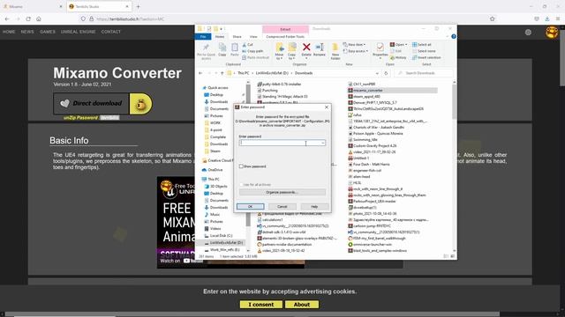Open the Enter password combo box dropdown

tap(323, 143)
